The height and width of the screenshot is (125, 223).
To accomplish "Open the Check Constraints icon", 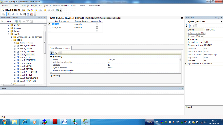I will pyautogui.click(x=28, y=14).
